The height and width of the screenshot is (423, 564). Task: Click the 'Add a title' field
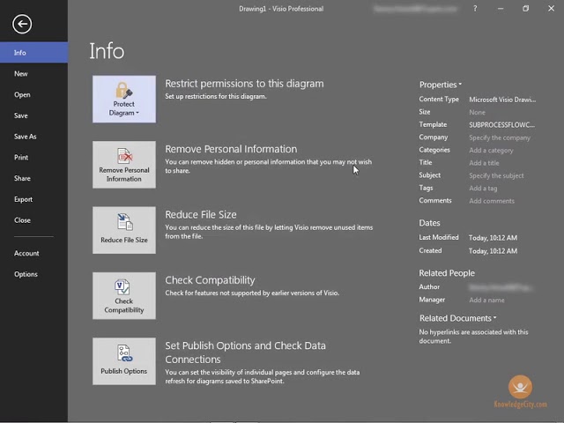[x=484, y=163]
